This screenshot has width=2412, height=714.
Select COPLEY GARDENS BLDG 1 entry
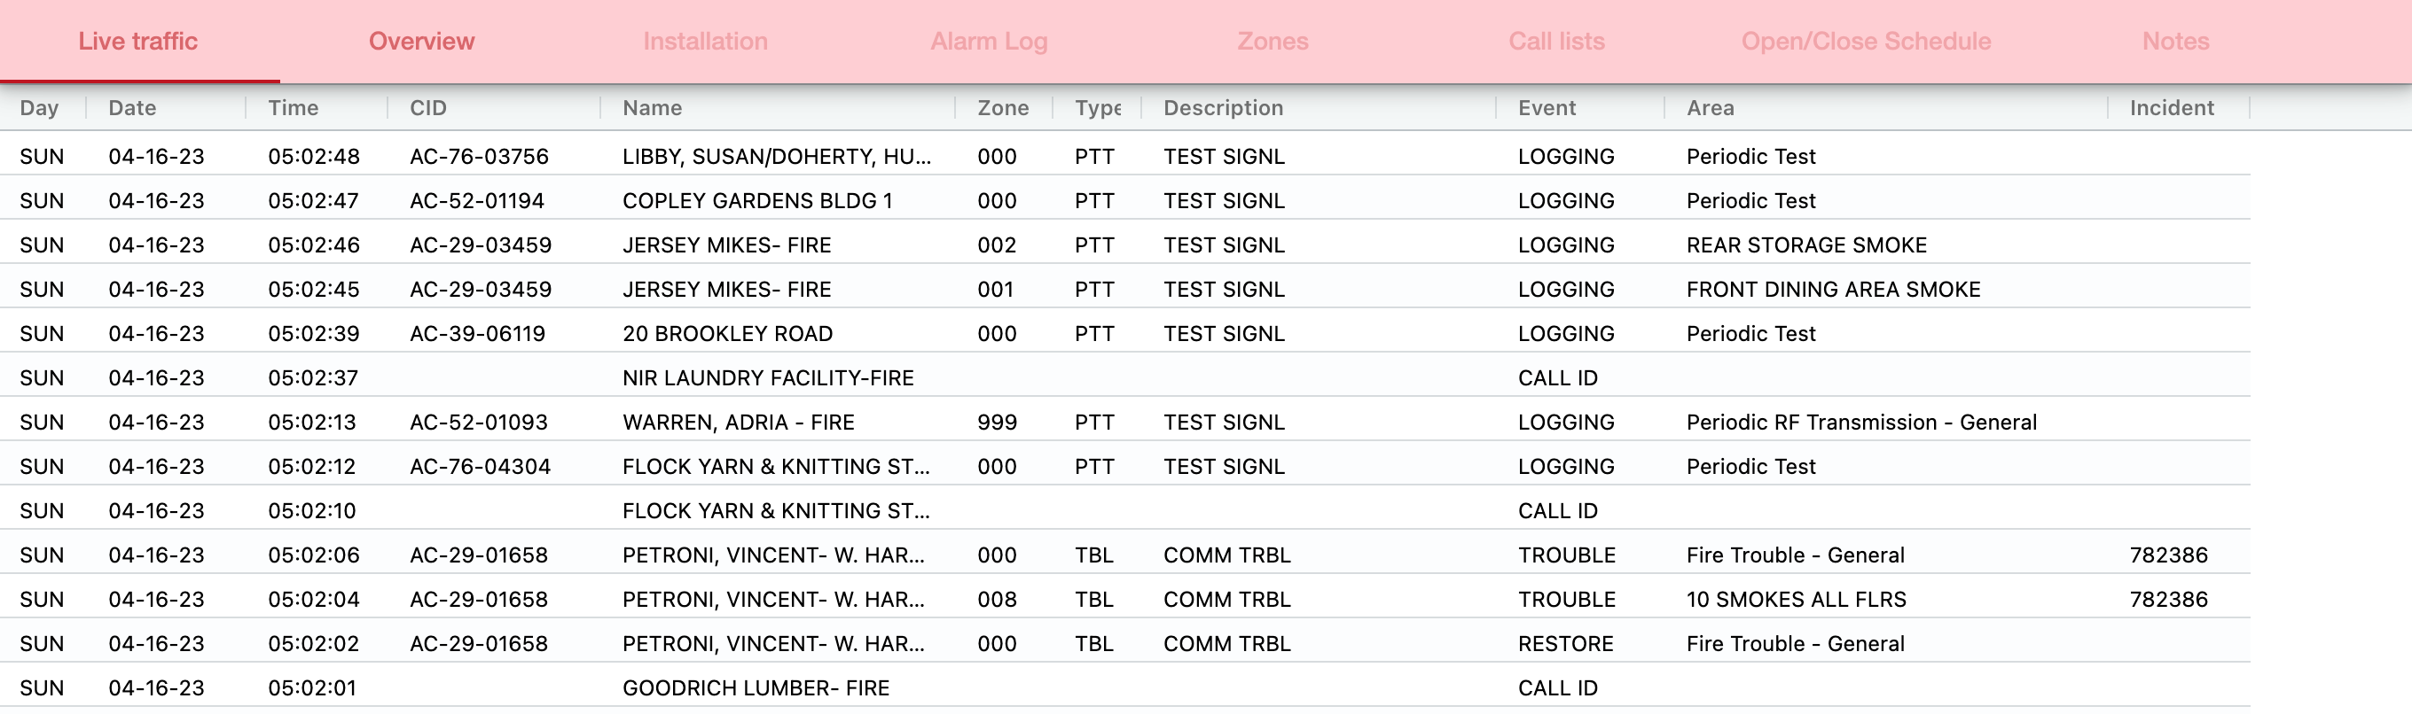pos(756,200)
